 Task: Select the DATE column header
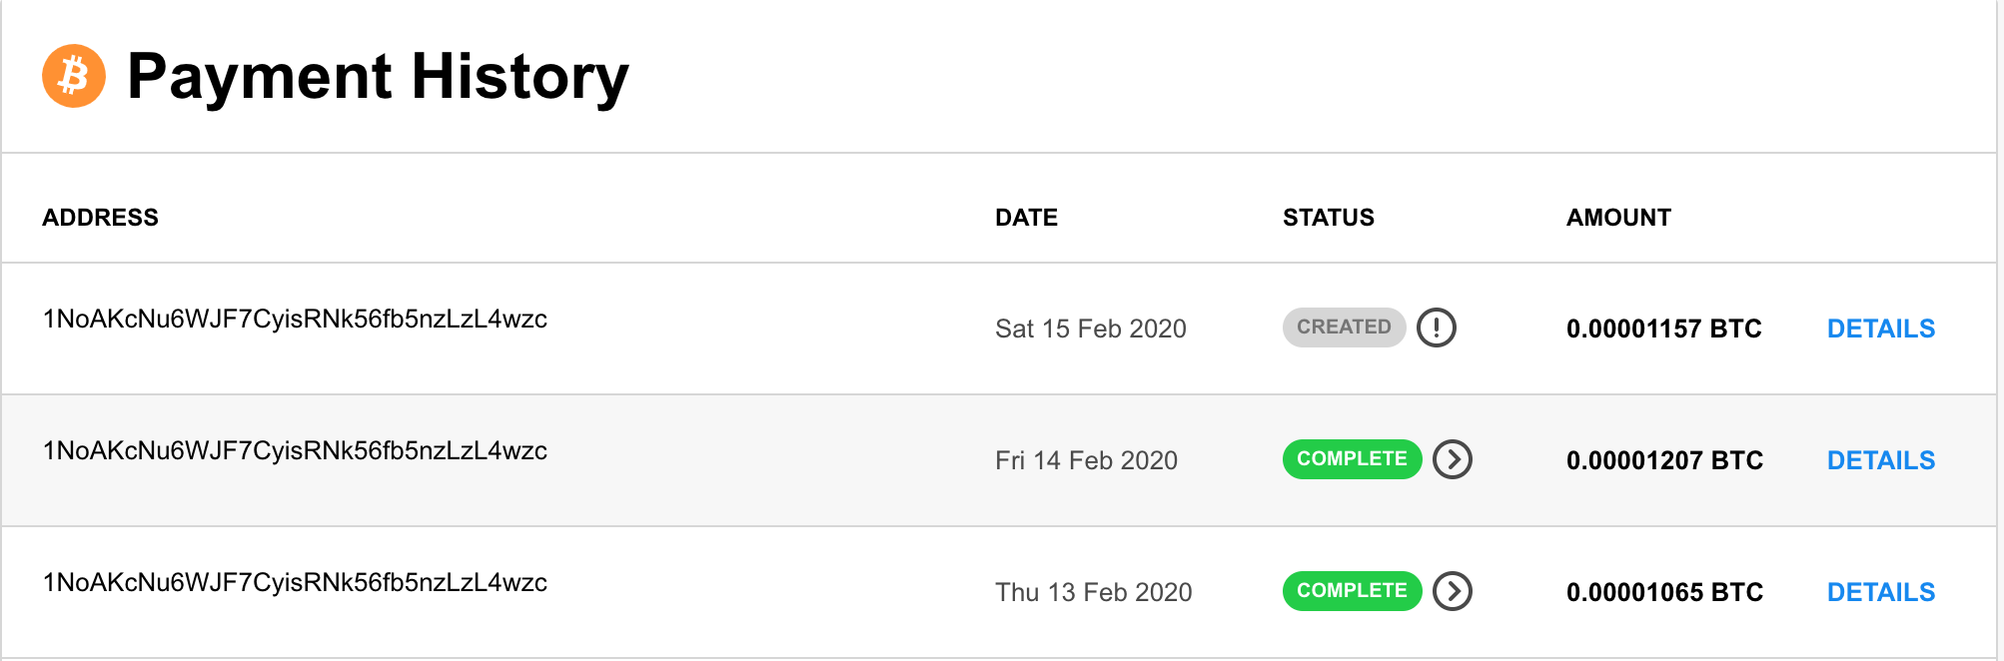point(1026,218)
